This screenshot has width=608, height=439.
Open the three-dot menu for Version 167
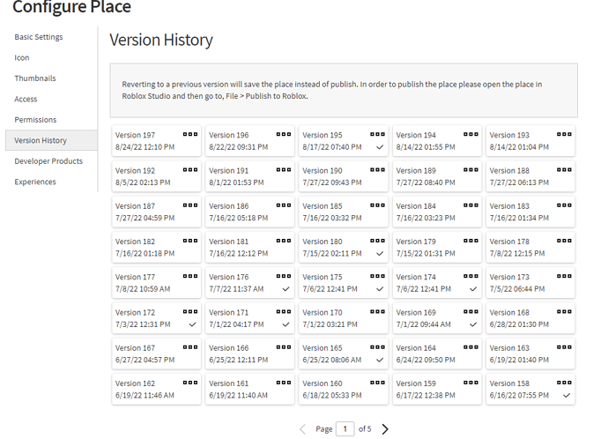click(190, 347)
